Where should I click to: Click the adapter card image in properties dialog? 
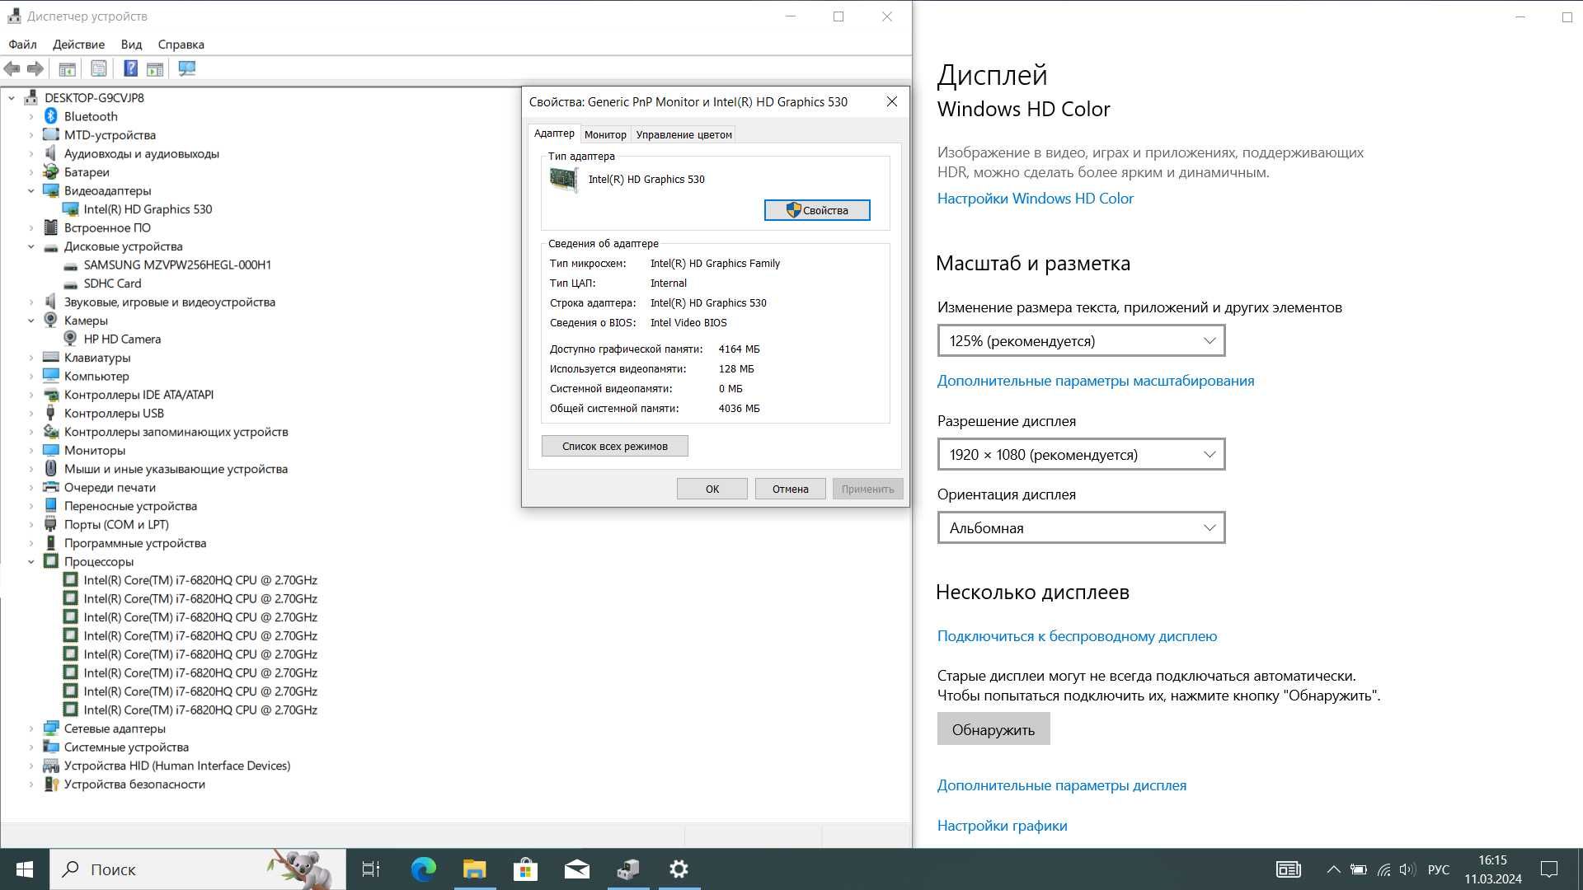pos(564,180)
